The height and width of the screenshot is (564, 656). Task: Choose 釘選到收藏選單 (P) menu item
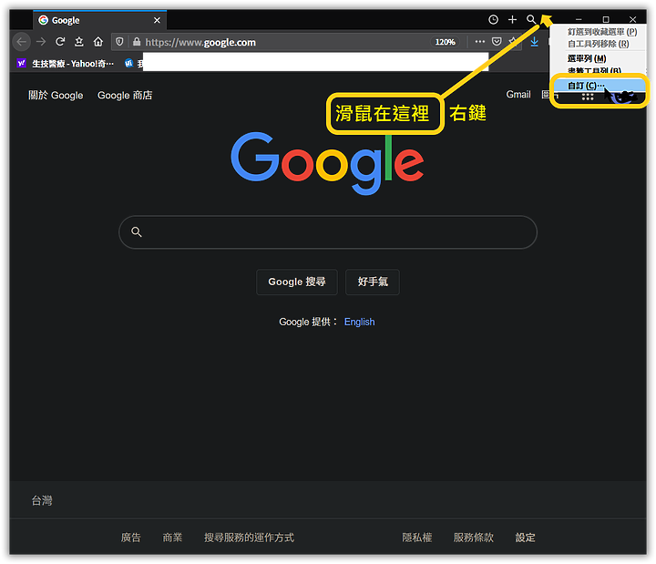click(602, 32)
